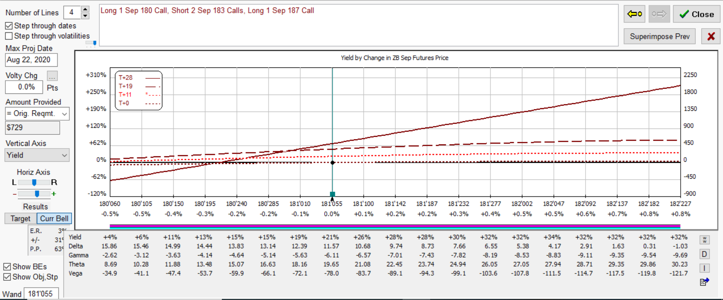This screenshot has width=723, height=300.
Task: Click the Vega value -121.7
Action: pos(679,273)
